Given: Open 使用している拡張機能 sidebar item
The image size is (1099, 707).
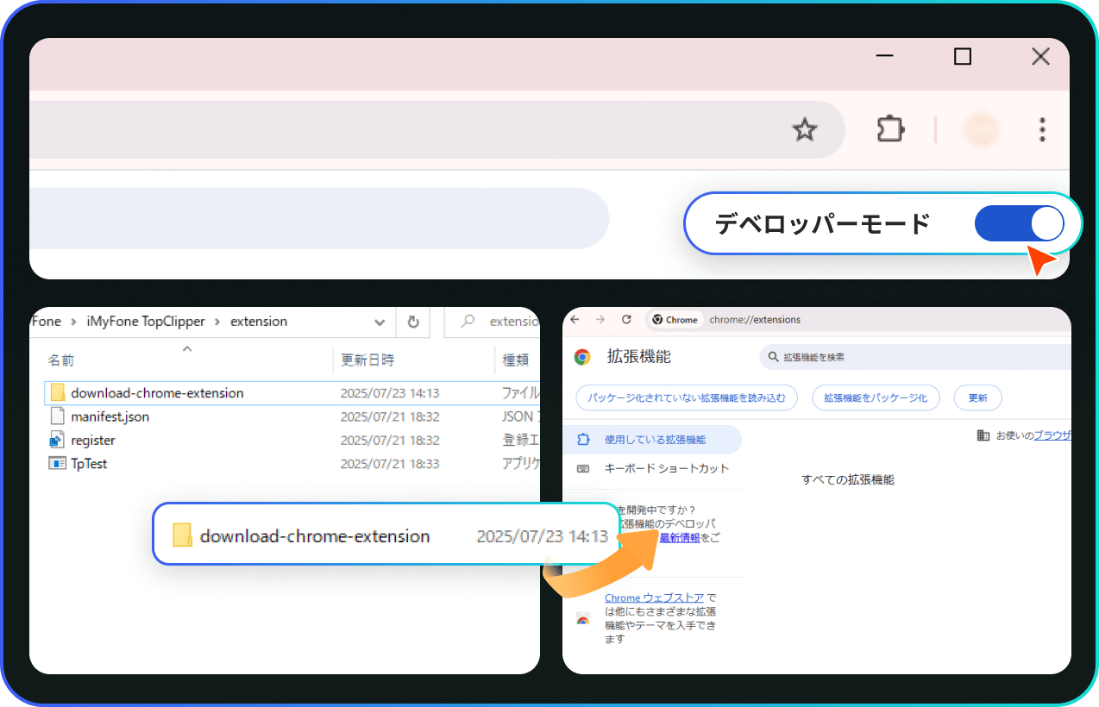Looking at the screenshot, I should [652, 440].
